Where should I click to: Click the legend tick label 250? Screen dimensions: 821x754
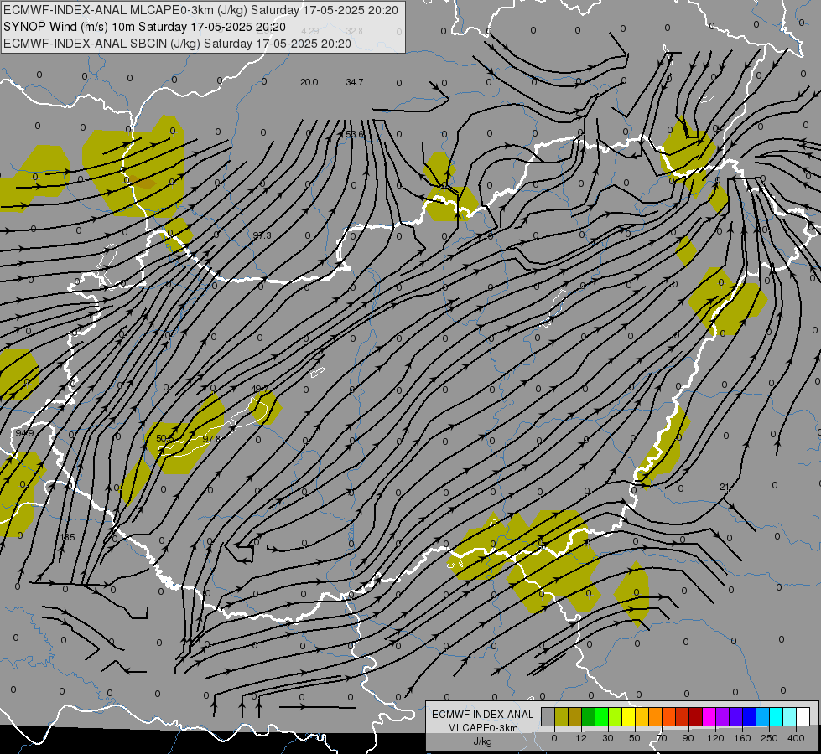(x=769, y=738)
